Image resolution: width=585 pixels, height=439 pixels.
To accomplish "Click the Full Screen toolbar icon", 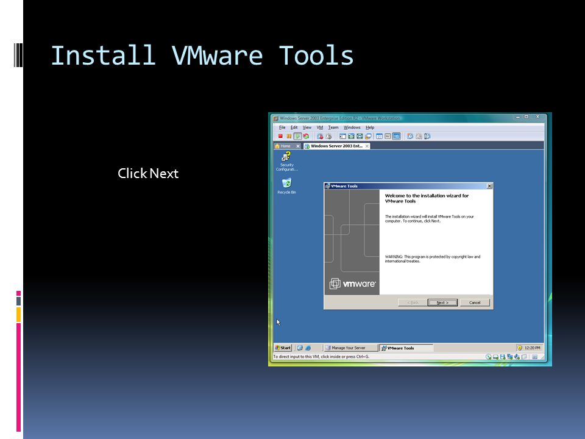I will tap(351, 136).
